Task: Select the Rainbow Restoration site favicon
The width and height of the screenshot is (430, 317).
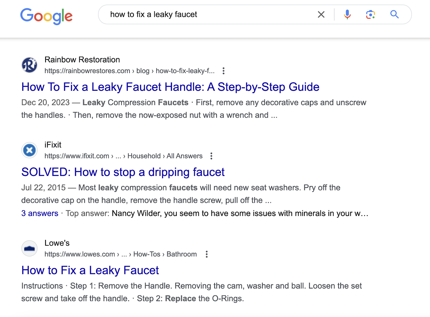Action: (x=29, y=65)
